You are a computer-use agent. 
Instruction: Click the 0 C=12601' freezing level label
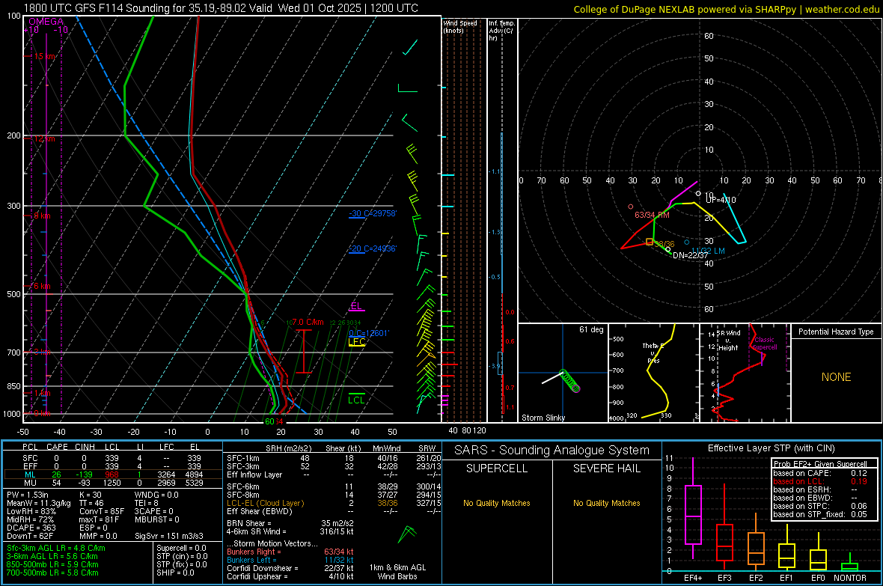pyautogui.click(x=369, y=333)
